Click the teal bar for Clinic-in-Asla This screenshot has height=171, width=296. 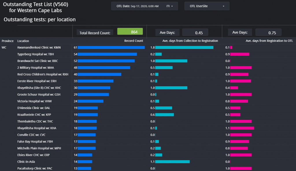(172, 162)
